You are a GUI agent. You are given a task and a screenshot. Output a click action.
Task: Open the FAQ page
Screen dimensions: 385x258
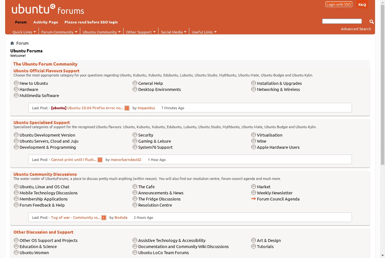pyautogui.click(x=362, y=4)
